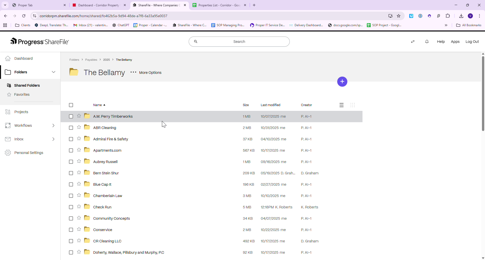Favorite the Conservice folder
This screenshot has width=485, height=260.
79,229
